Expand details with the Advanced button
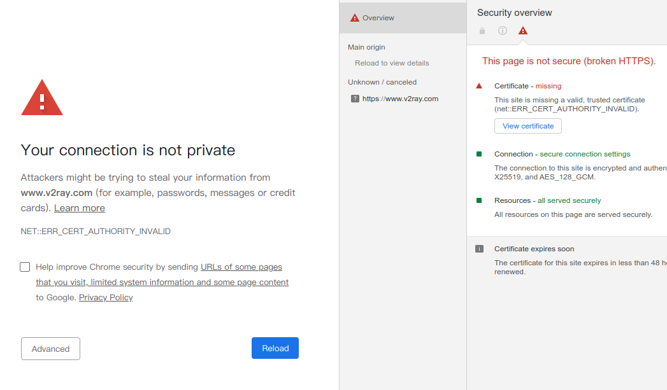 click(x=50, y=349)
